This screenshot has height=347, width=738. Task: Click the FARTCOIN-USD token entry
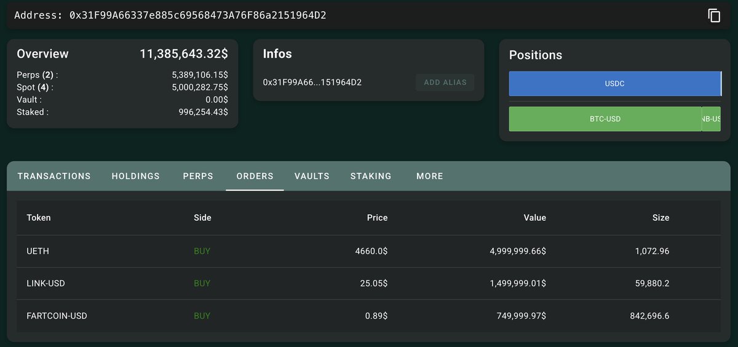point(57,316)
